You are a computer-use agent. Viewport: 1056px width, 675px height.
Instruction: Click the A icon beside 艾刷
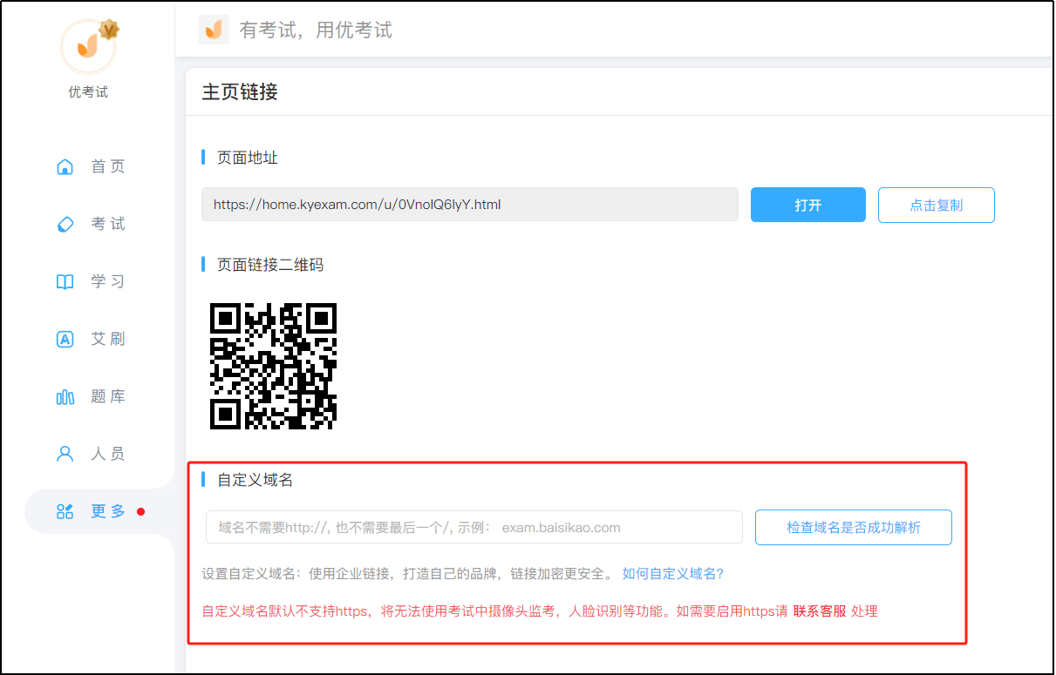[x=65, y=339]
